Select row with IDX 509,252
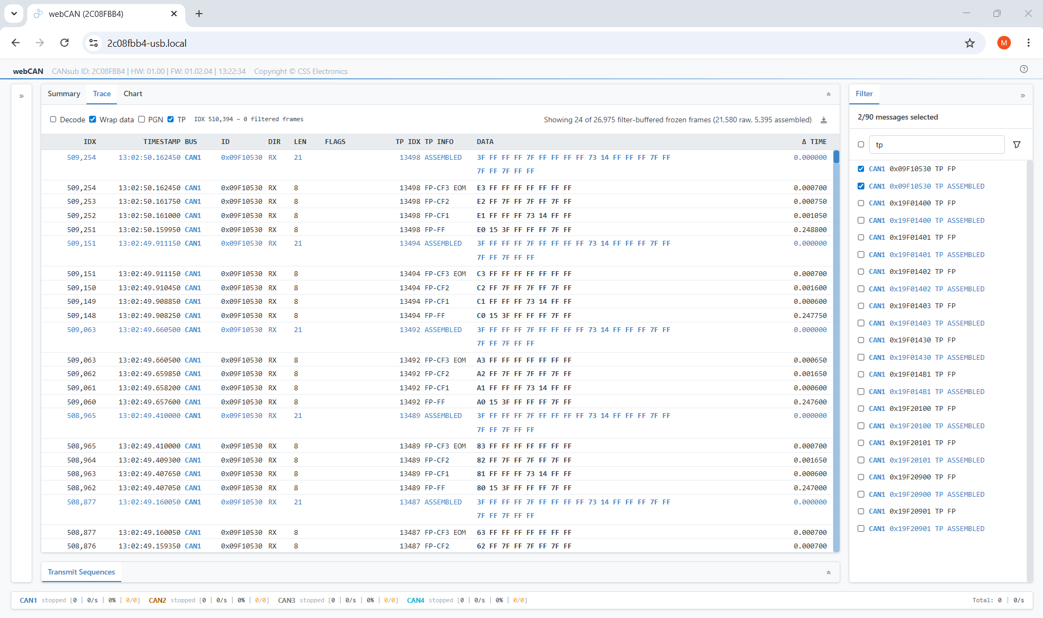 (437, 216)
